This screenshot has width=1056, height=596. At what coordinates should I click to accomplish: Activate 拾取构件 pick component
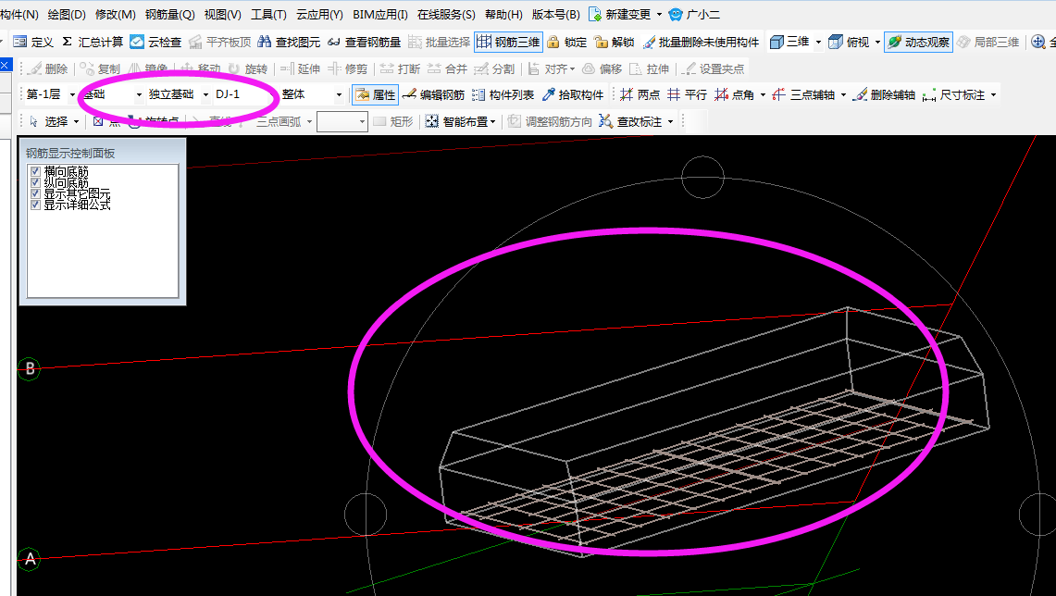coord(573,95)
